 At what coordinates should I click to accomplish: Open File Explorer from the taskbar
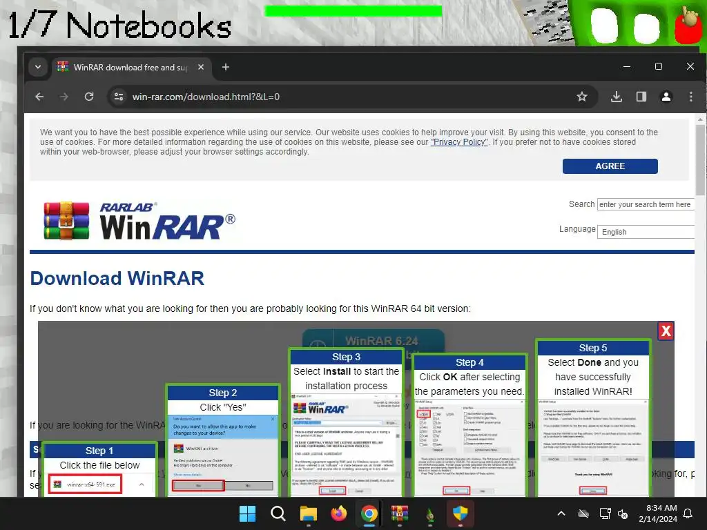pyautogui.click(x=309, y=513)
